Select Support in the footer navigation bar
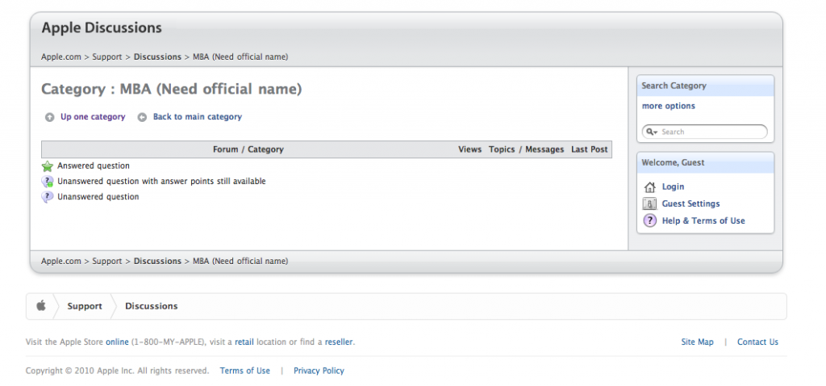 85,306
